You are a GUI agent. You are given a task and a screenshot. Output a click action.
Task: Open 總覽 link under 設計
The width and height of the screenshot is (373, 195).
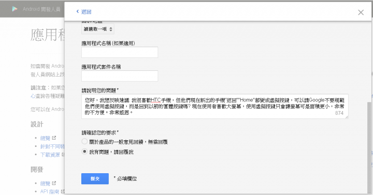click(x=45, y=138)
